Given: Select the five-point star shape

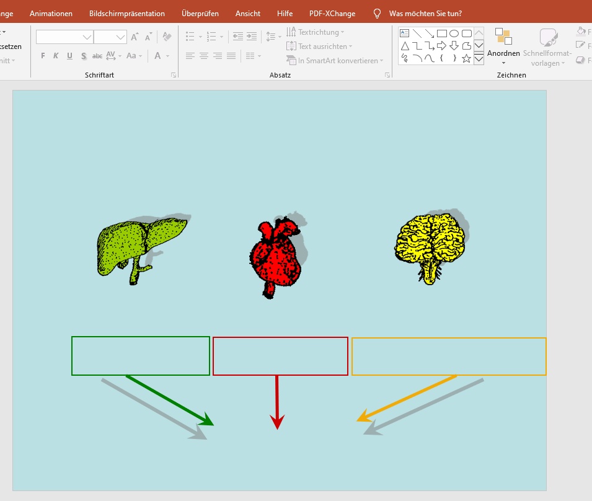Looking at the screenshot, I should [466, 58].
